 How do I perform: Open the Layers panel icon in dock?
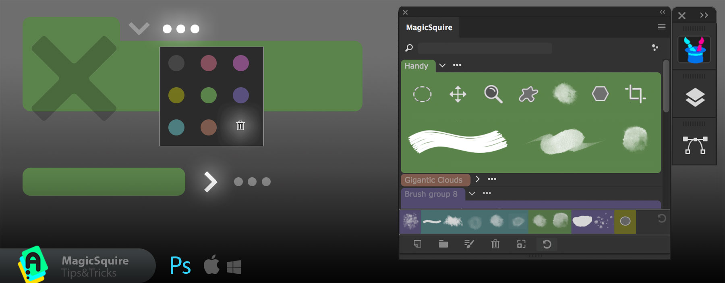pyautogui.click(x=695, y=97)
